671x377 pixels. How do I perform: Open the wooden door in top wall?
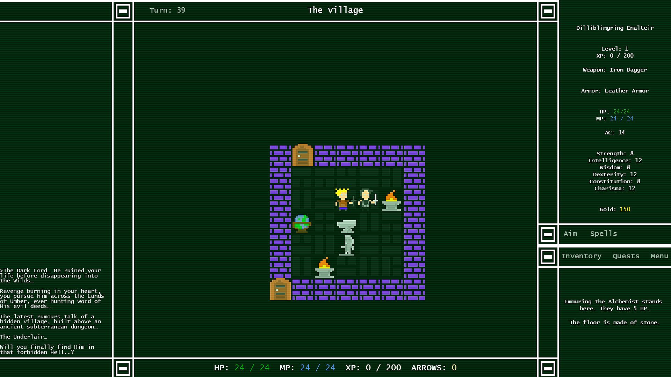302,155
